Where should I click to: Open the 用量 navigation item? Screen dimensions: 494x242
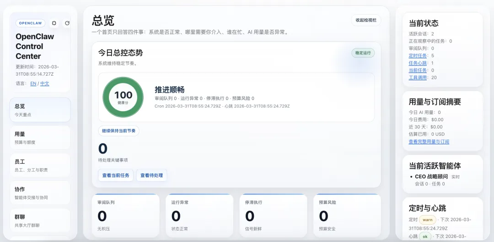click(40, 138)
